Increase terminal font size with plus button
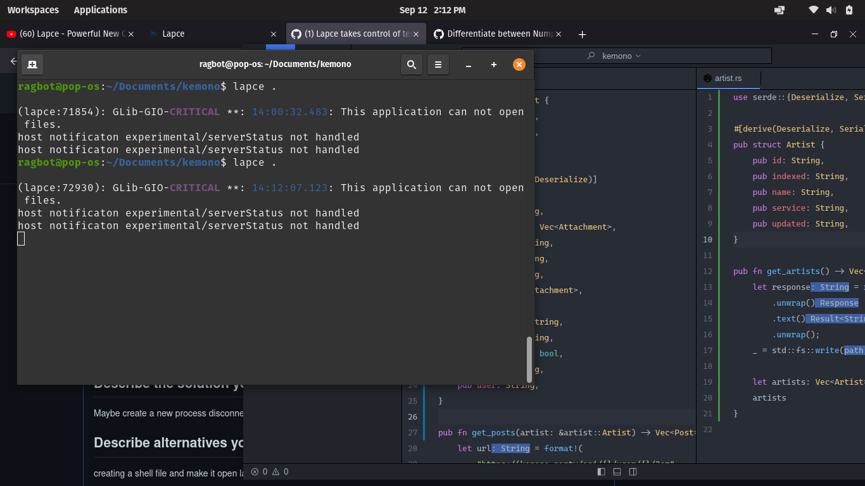The height and width of the screenshot is (486, 865). 493,64
